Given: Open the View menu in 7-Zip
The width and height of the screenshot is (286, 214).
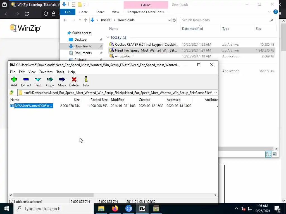Looking at the screenshot, I should [32, 72].
